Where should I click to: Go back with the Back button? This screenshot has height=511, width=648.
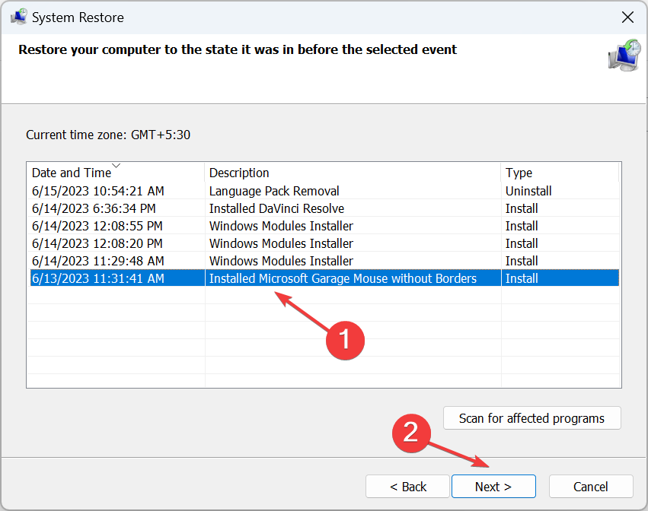[x=408, y=487]
